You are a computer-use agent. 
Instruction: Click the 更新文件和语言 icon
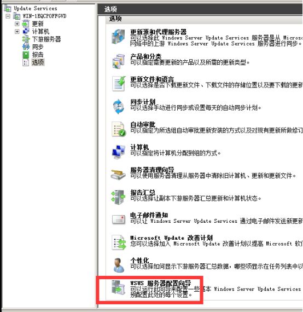click(119, 84)
